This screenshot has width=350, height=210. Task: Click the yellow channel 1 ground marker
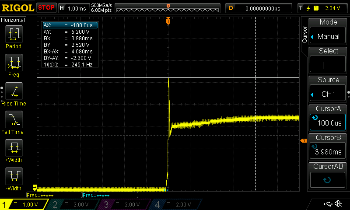coord(35,187)
